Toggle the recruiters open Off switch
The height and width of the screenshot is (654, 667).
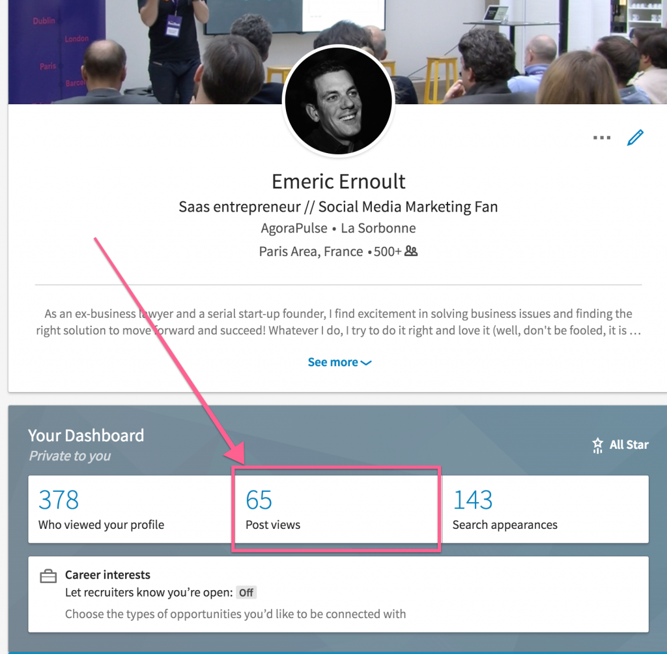pos(246,593)
